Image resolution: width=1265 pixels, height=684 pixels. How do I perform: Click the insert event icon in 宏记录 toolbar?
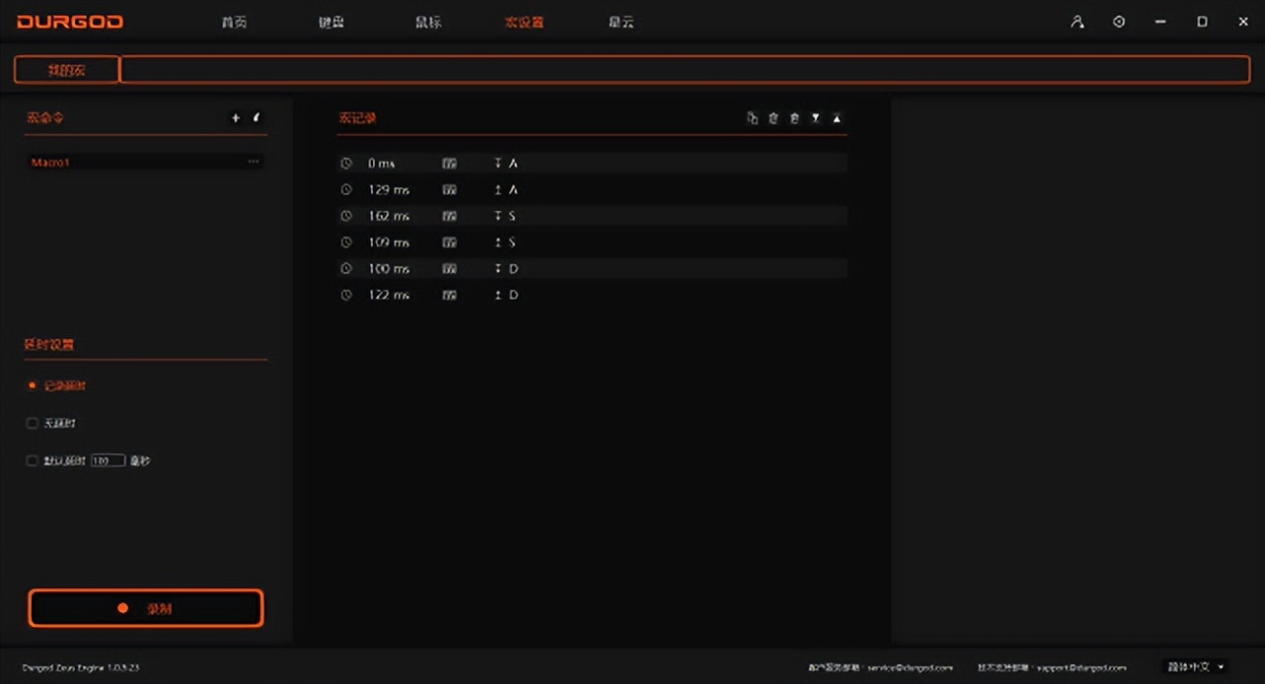(751, 117)
